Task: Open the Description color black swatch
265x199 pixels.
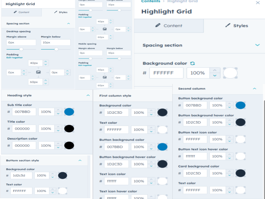Action: 69,145
